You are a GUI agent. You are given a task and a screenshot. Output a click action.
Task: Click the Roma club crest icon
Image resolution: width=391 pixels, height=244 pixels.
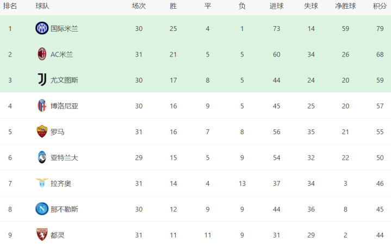click(x=42, y=132)
